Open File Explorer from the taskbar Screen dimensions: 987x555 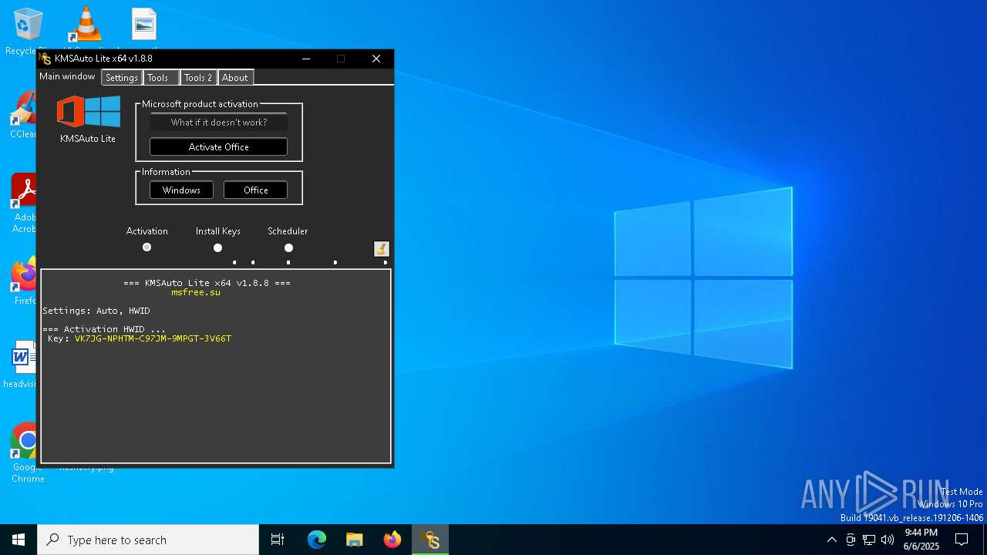point(355,540)
